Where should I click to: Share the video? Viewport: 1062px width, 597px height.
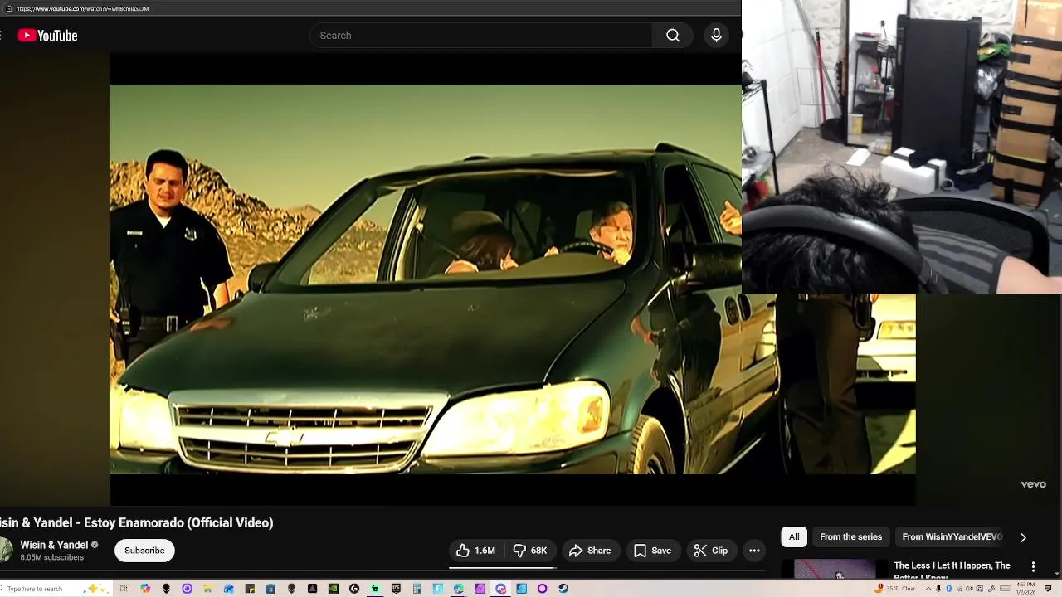[x=590, y=551]
